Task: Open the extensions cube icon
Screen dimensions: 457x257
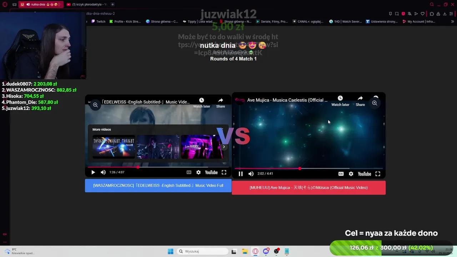Action: coord(432,14)
